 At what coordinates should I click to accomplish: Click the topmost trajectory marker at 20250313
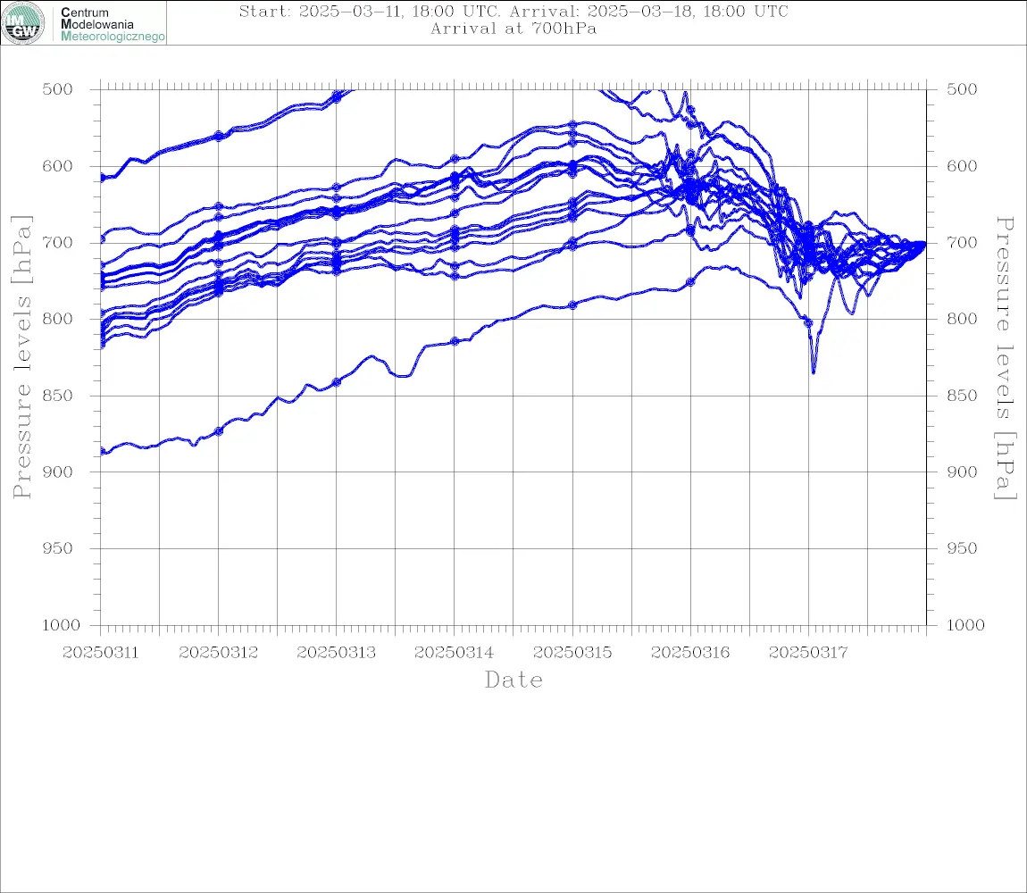pos(337,97)
